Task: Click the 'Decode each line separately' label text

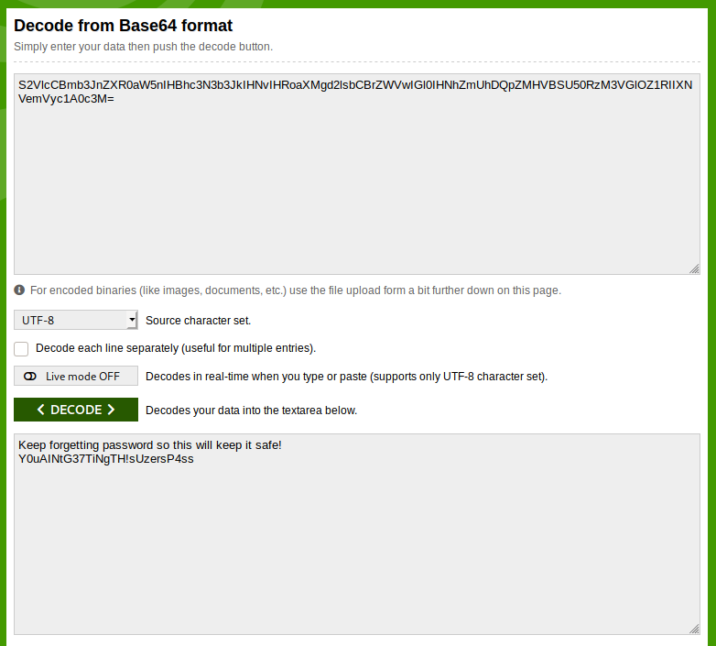Action: [x=176, y=348]
